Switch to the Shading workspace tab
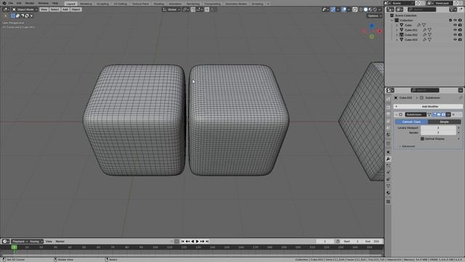 [x=158, y=4]
